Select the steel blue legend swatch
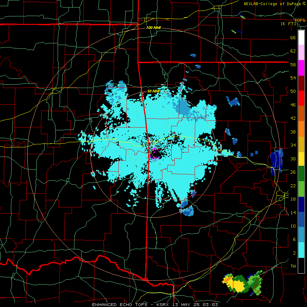Screen dimensions: 307x307 pos(301,235)
